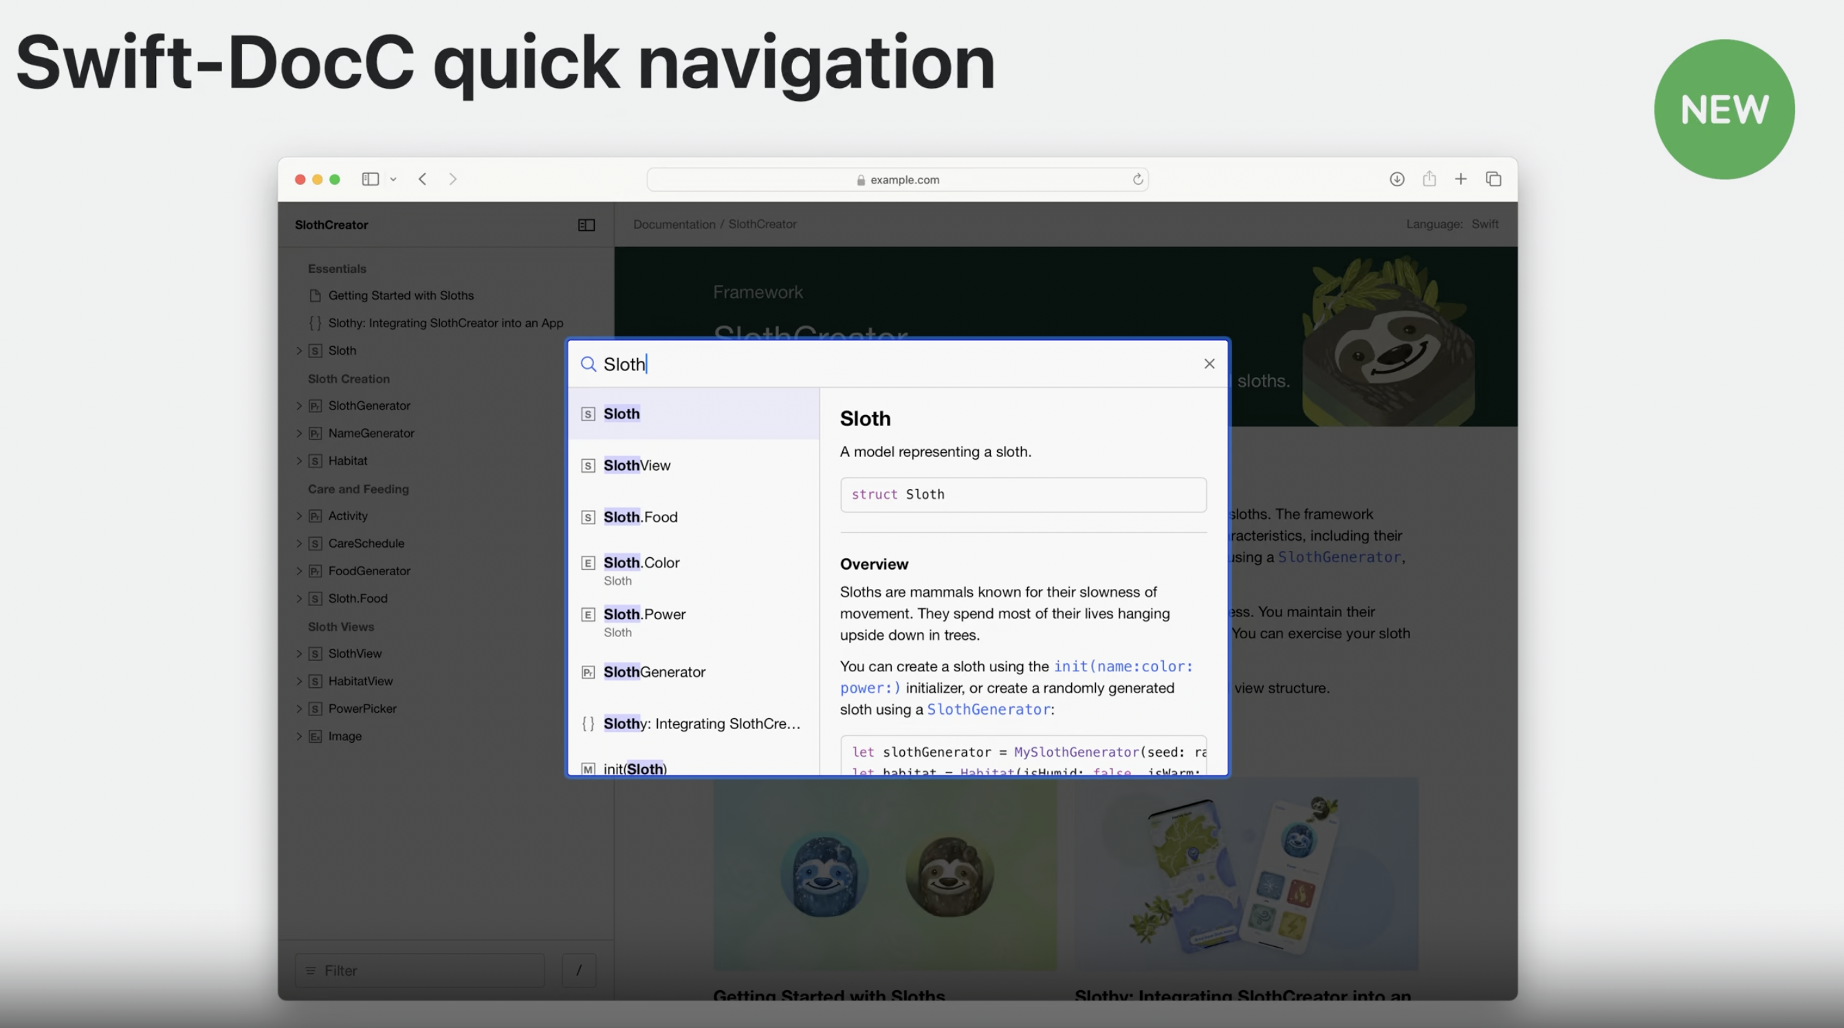Click the page reload icon
The width and height of the screenshot is (1844, 1028).
tap(1137, 179)
